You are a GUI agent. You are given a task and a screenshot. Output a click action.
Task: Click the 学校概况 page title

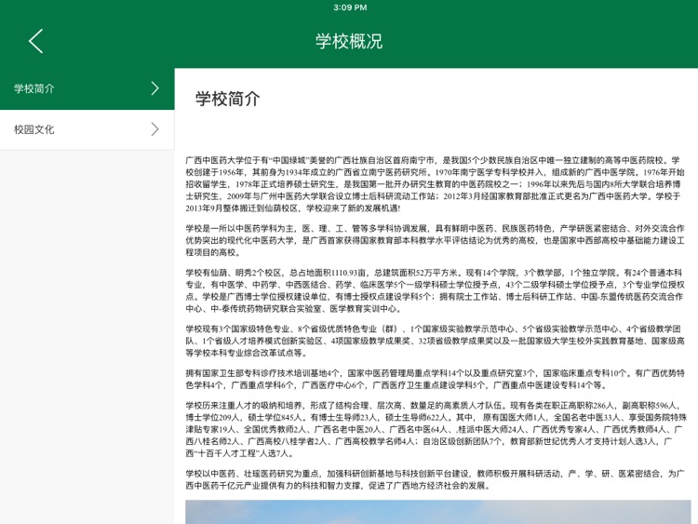click(349, 41)
